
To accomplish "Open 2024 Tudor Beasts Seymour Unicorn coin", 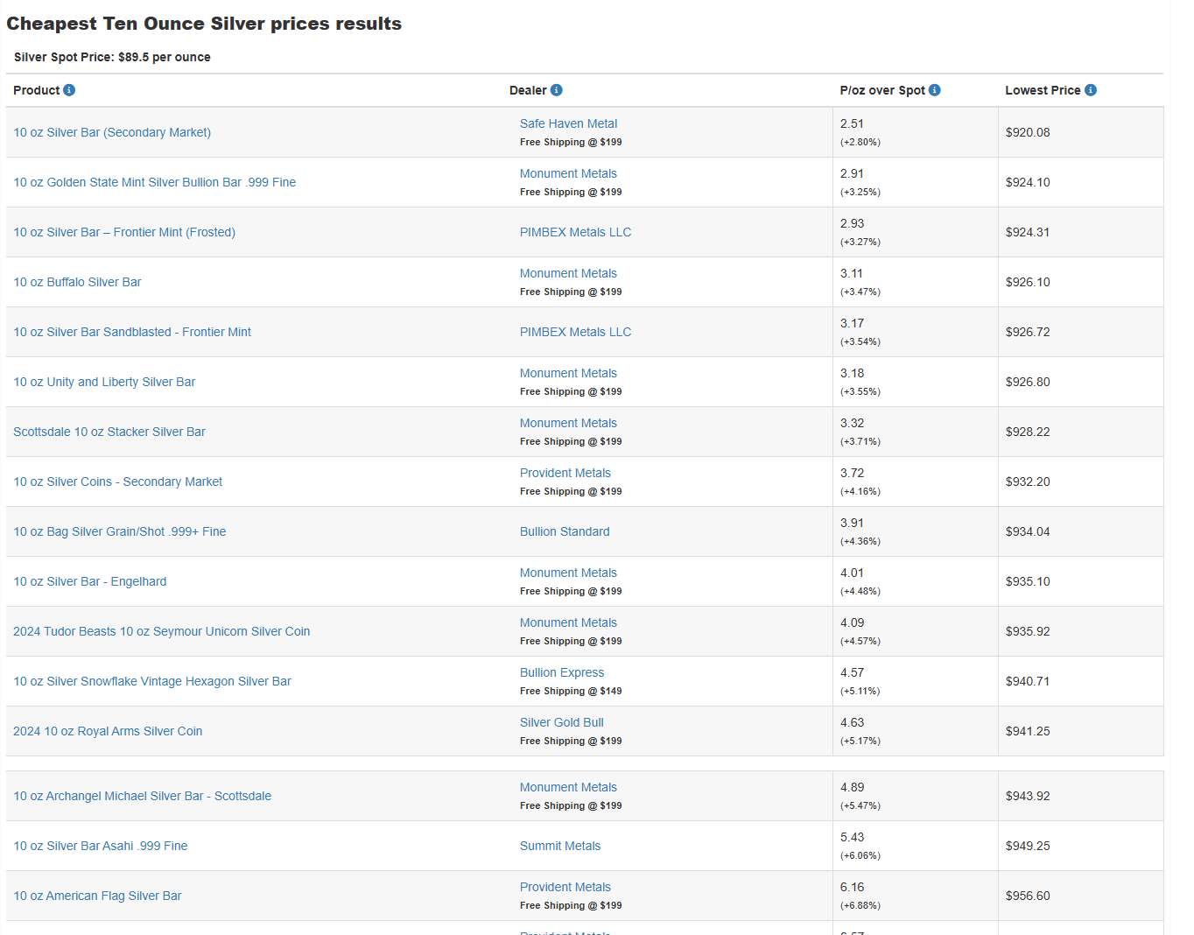I will [162, 631].
